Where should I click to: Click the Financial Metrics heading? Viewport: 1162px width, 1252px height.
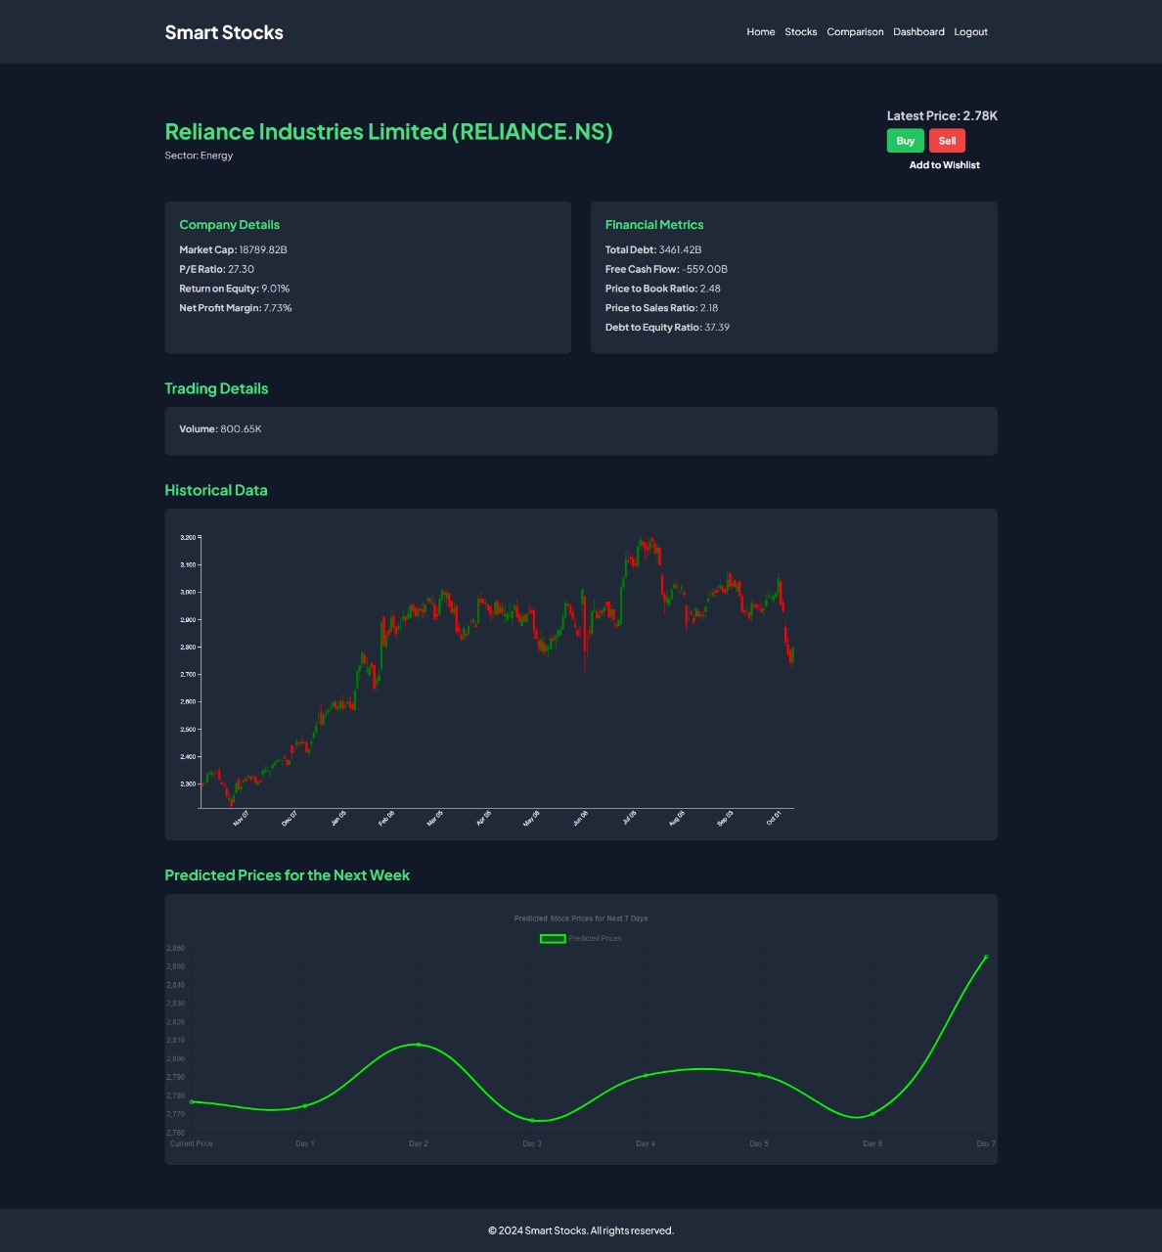pos(654,225)
